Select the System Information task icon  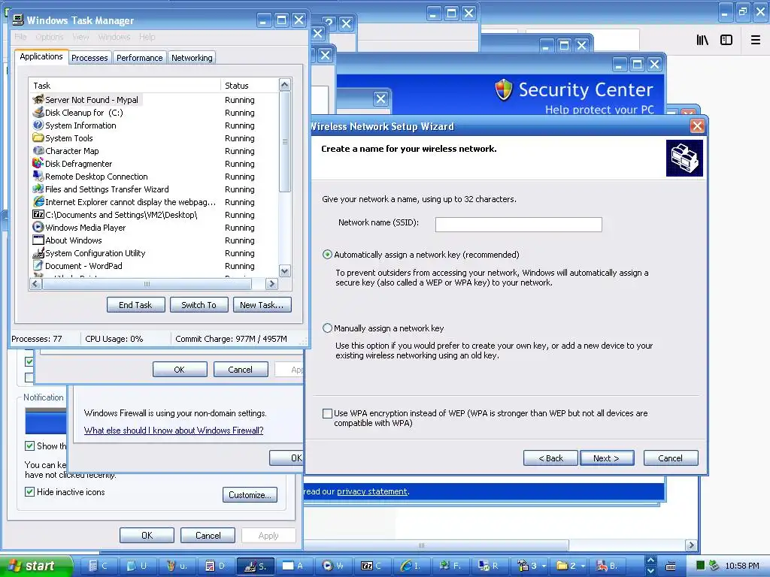[38, 125]
